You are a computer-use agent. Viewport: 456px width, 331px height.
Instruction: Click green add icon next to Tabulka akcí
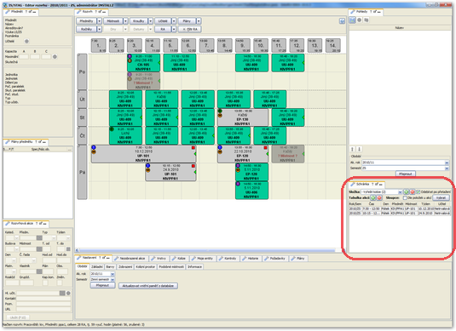tap(373, 197)
